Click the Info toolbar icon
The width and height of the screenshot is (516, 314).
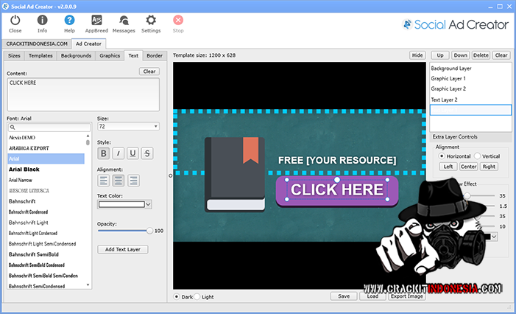[42, 23]
